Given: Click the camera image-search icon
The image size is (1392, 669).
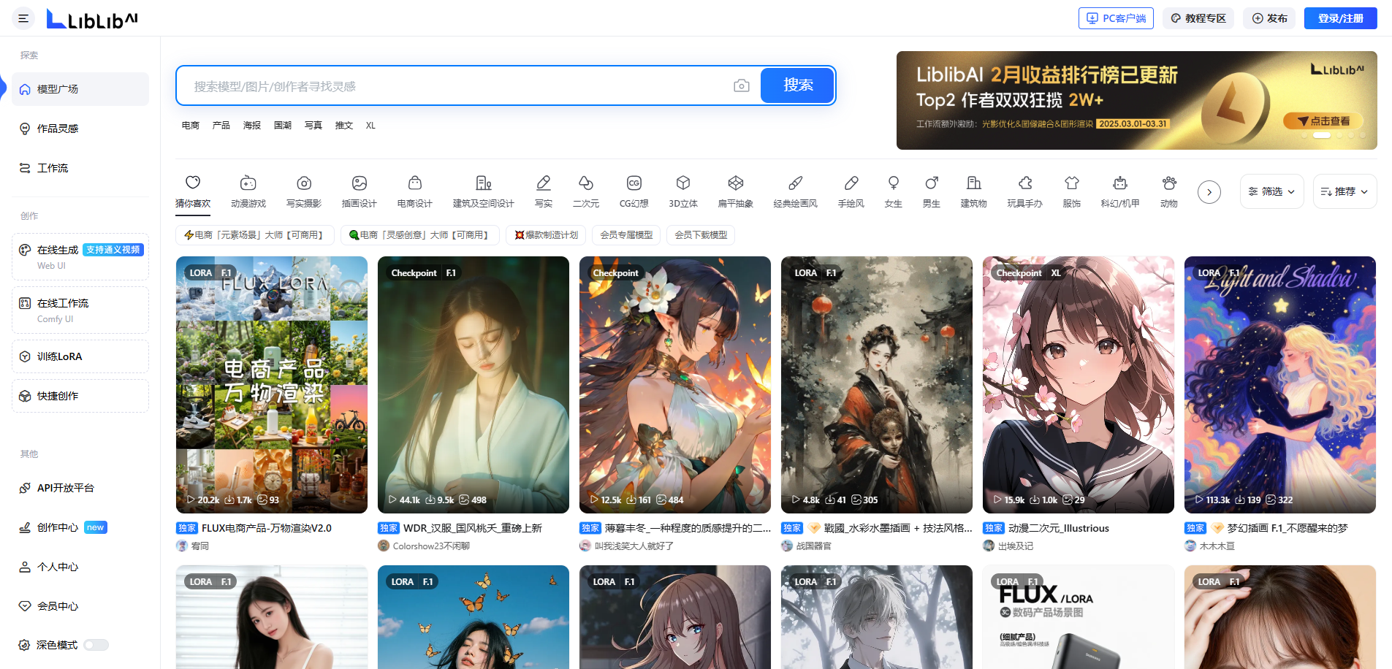Looking at the screenshot, I should (741, 86).
